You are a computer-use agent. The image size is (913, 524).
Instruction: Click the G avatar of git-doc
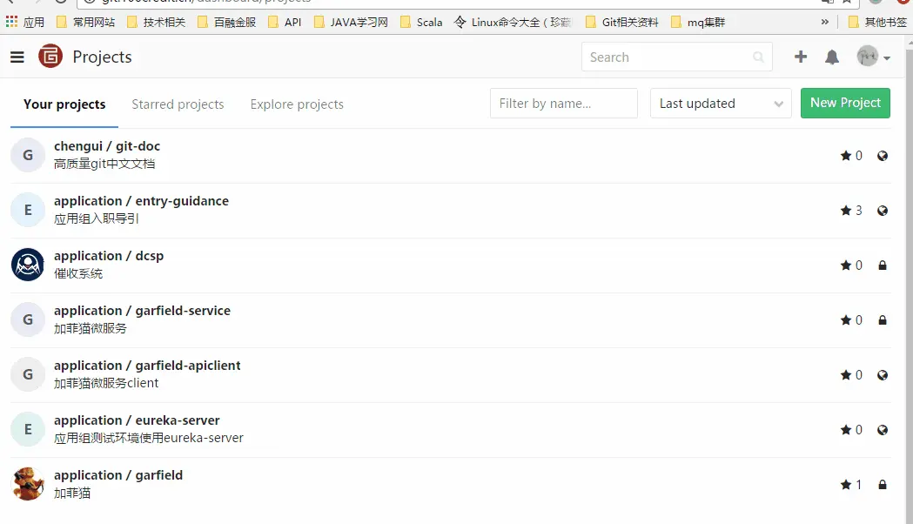tap(27, 155)
